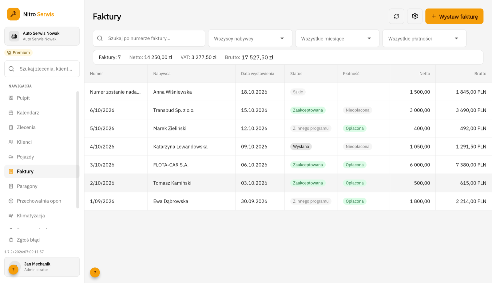Open Paragony navigation item
Image resolution: width=492 pixels, height=283 pixels.
(42, 186)
